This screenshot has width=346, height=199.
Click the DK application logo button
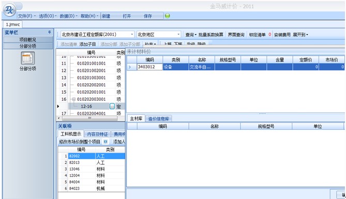(x=9, y=10)
